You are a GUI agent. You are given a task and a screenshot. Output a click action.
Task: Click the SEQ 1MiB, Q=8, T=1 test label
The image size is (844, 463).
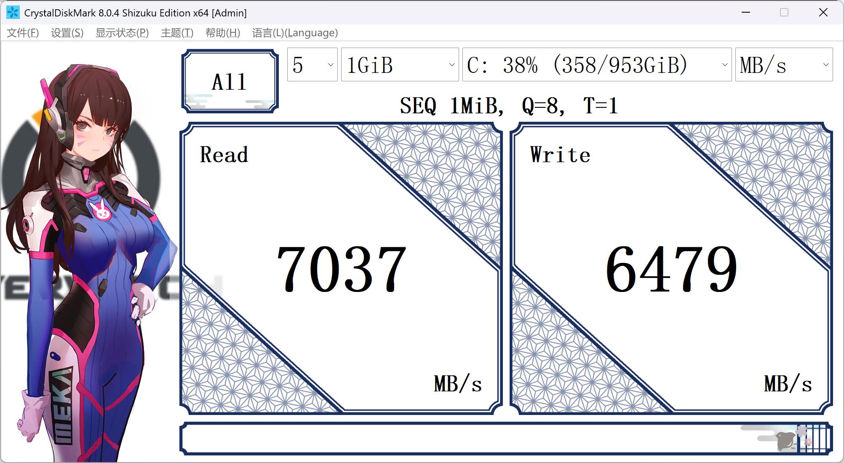508,105
